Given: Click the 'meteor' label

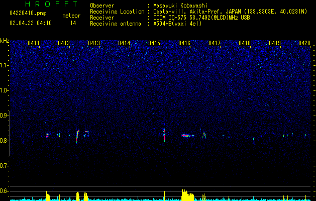Looking at the screenshot, I should (x=71, y=16).
